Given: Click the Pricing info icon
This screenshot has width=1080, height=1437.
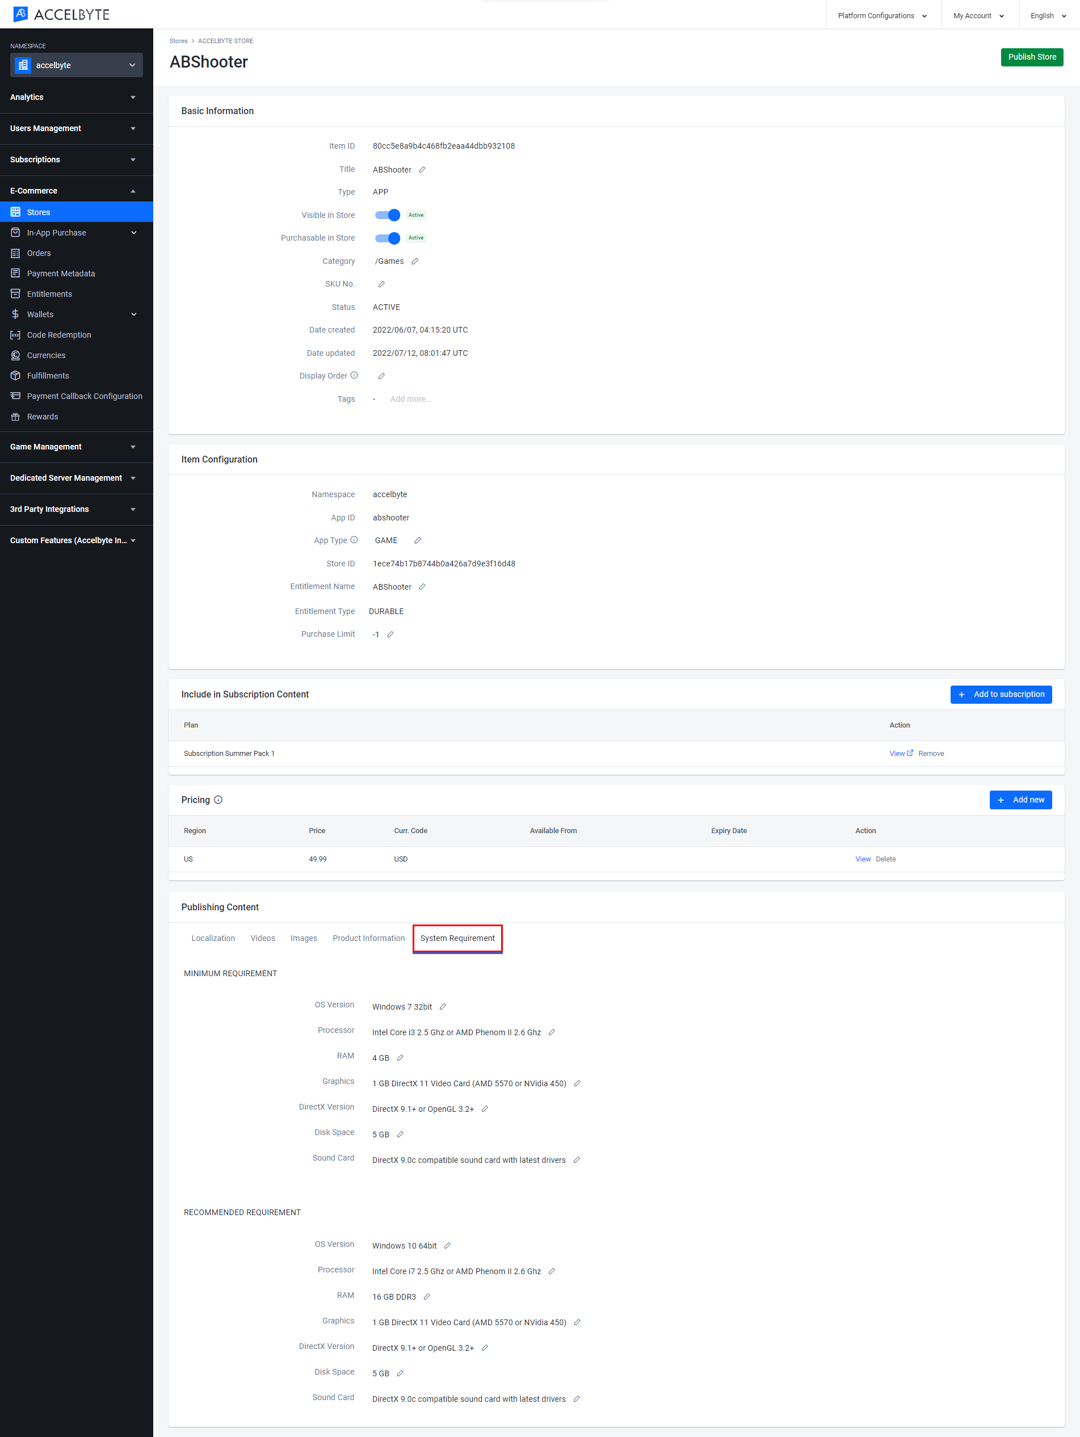Looking at the screenshot, I should (218, 800).
